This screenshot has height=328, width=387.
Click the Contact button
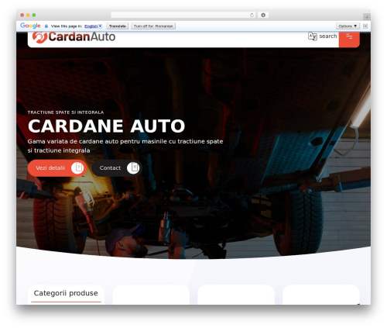coord(117,168)
